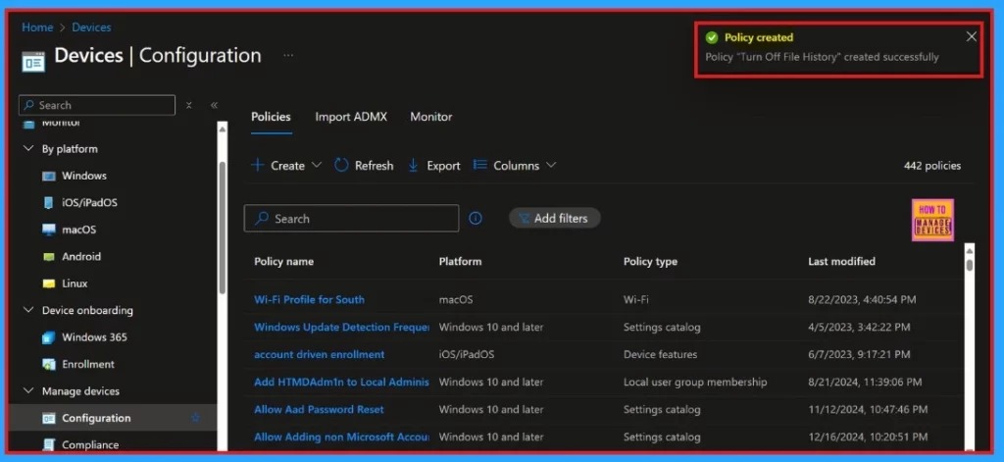1004x462 pixels.
Task: Click Home in the breadcrumb
Action: [x=37, y=27]
